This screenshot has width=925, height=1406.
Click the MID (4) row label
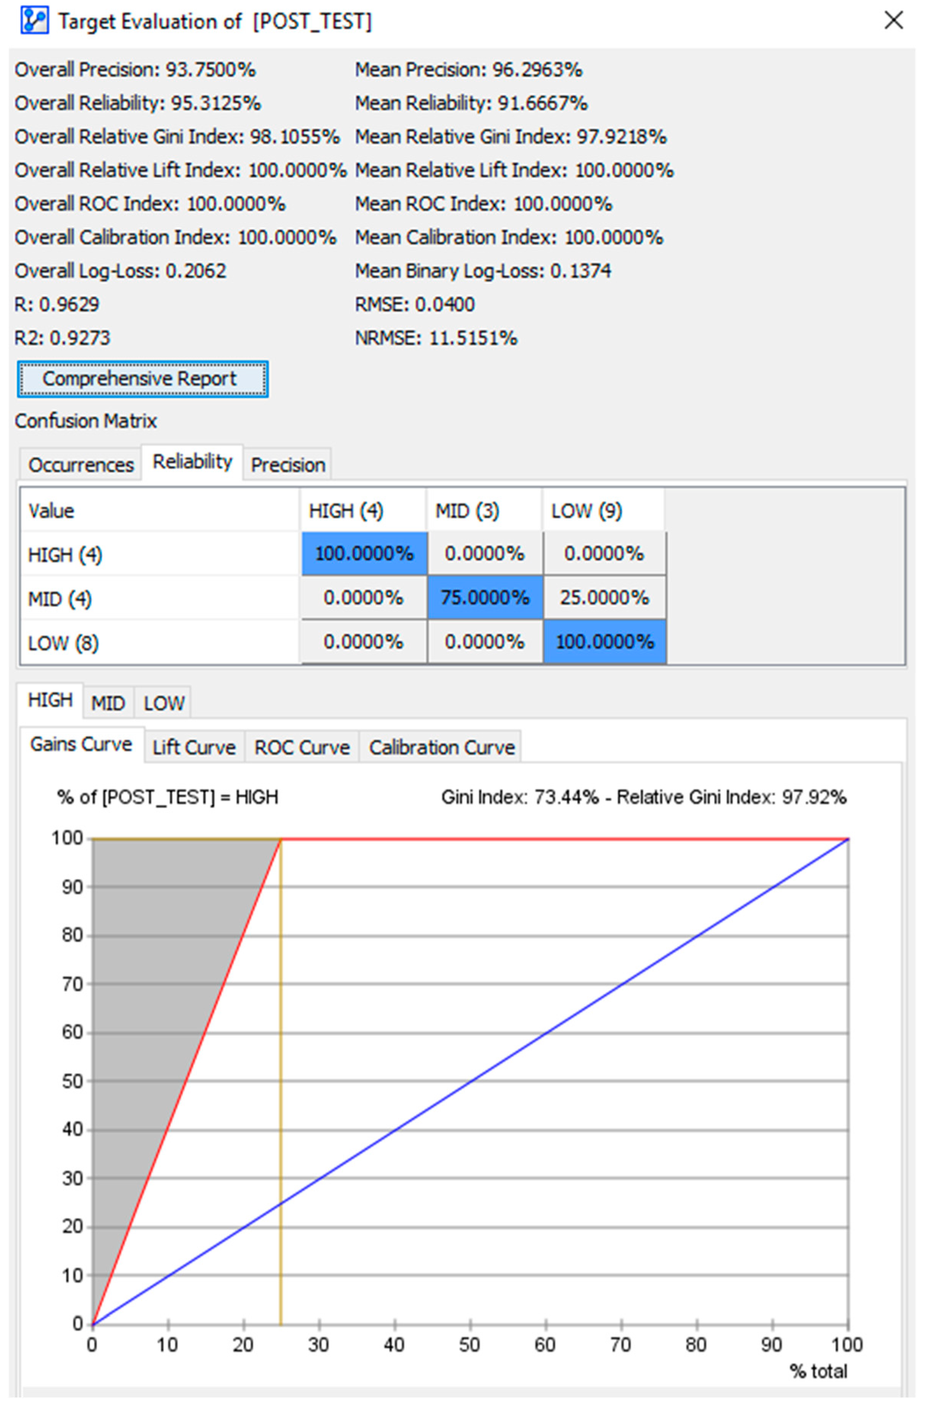tap(60, 599)
